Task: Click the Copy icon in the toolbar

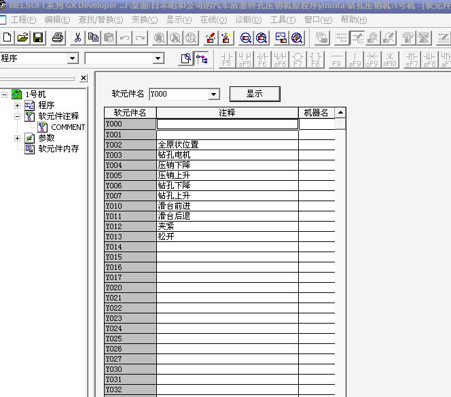Action: click(93, 37)
